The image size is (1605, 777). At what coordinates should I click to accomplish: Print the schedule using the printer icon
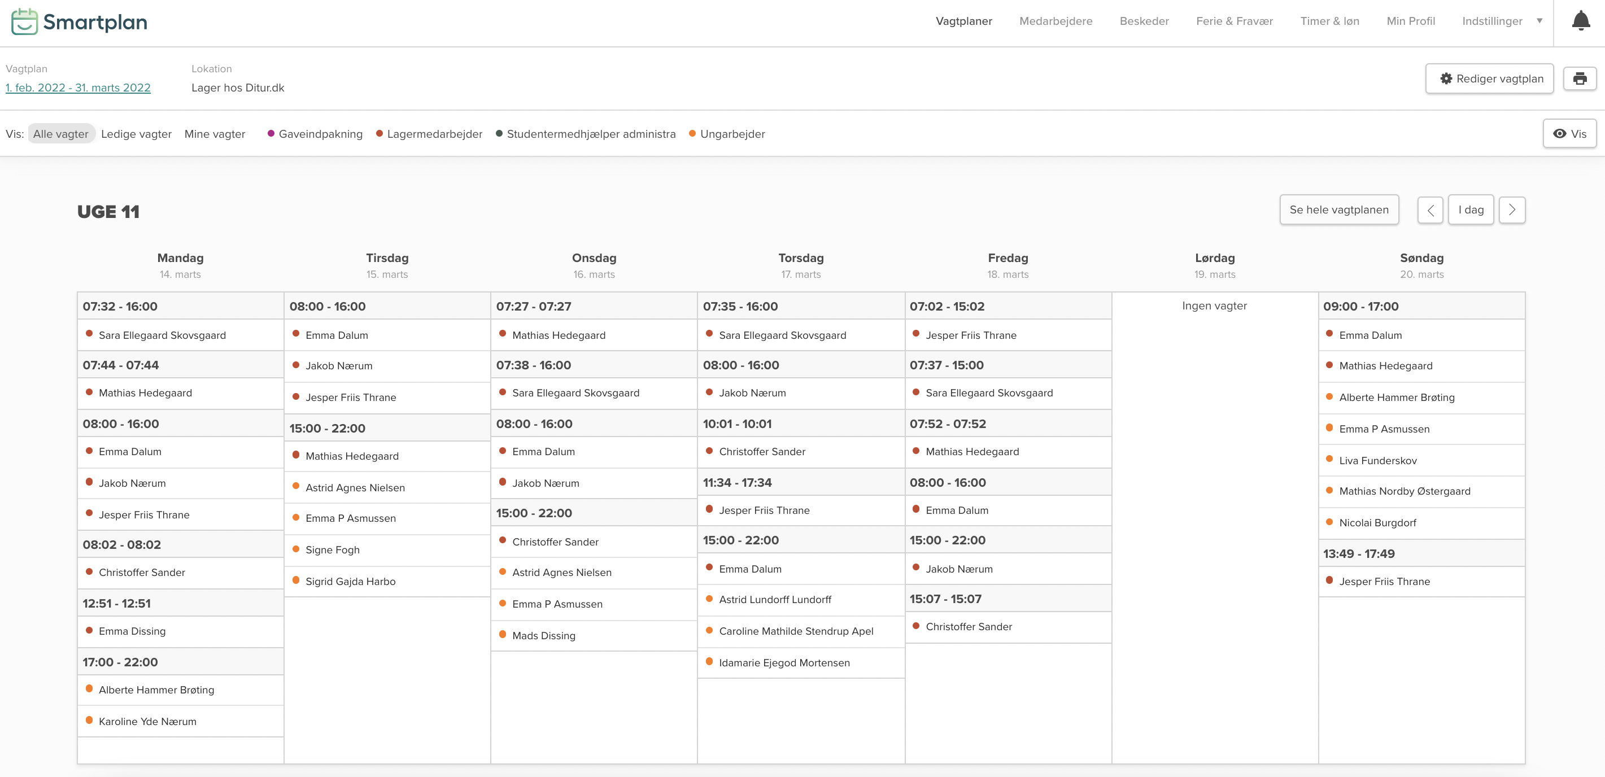point(1581,78)
